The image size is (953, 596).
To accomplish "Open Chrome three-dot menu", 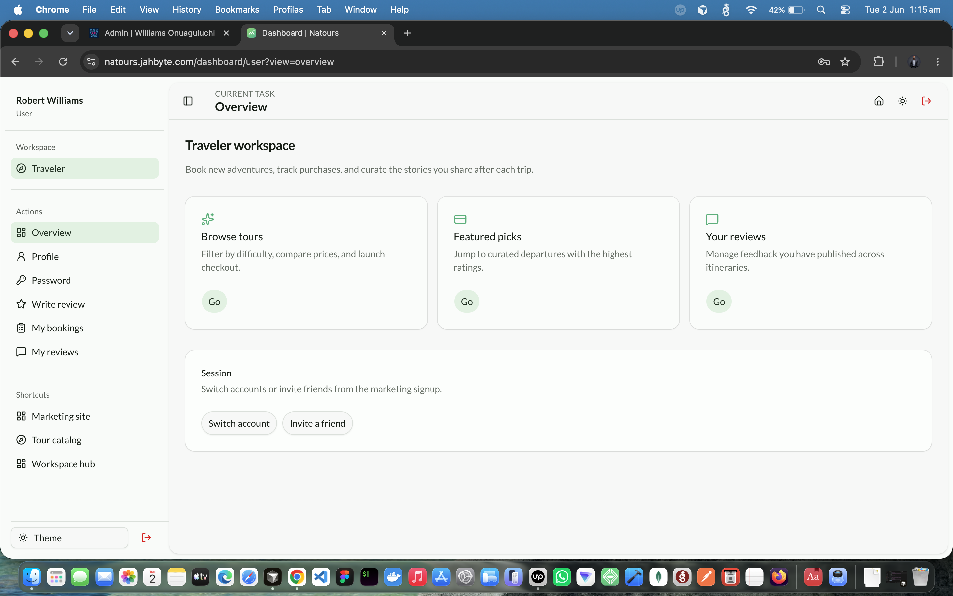I will 938,62.
